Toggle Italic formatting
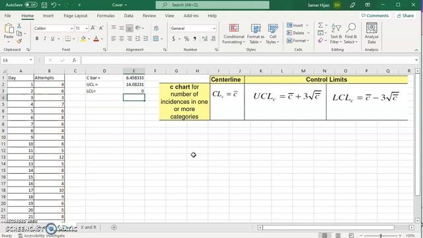 (45, 39)
